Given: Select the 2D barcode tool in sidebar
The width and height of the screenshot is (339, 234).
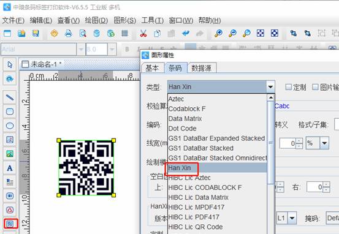Looking at the screenshot, I should 10,224.
